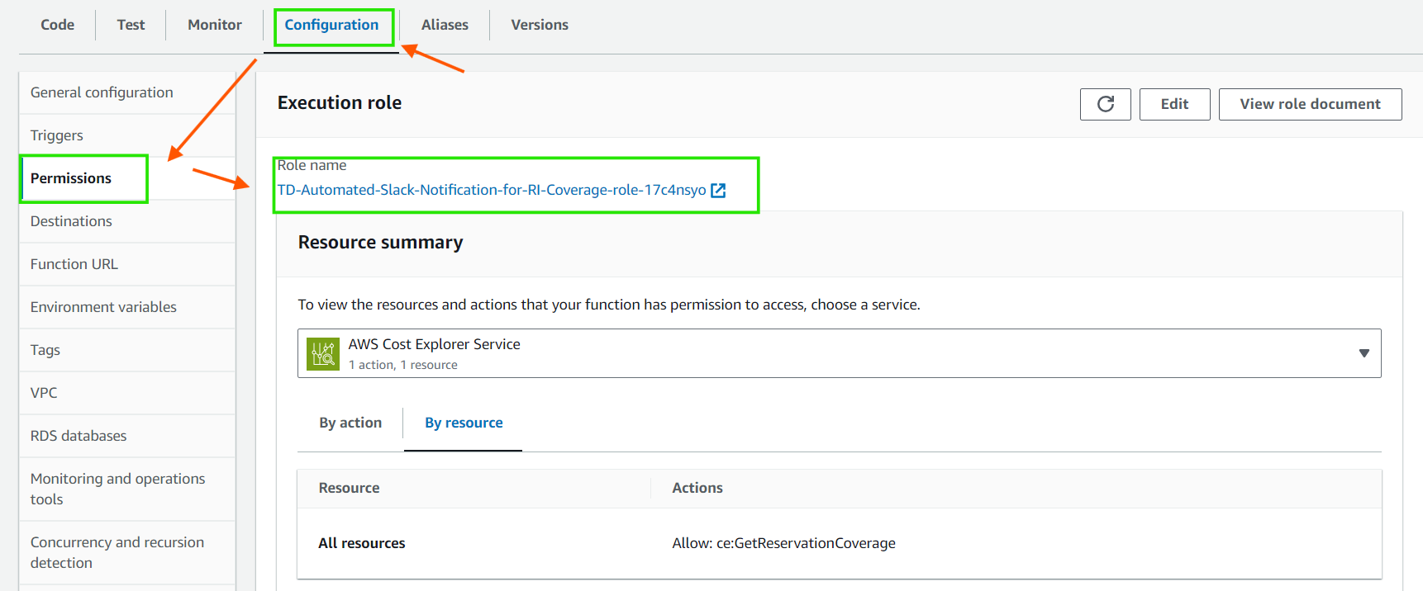Open the Versions tab
The image size is (1423, 591).
(x=540, y=25)
